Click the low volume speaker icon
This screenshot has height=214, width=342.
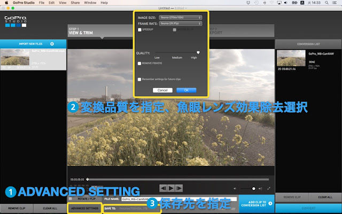tap(235, 188)
